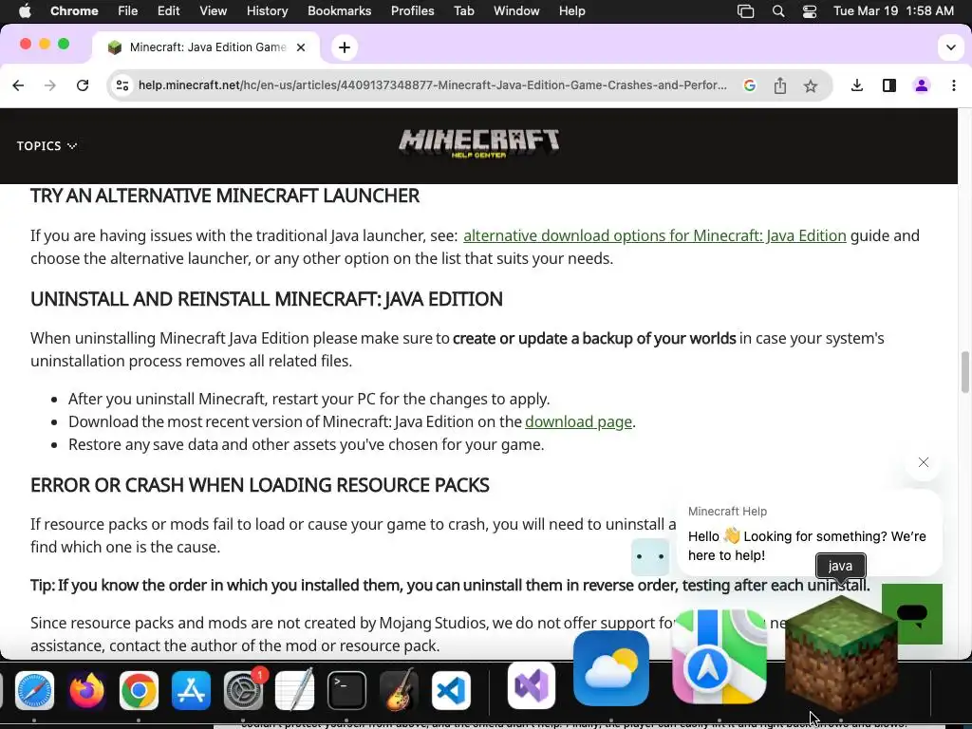
Task: Open Chrome downloads icon
Action: (x=857, y=85)
